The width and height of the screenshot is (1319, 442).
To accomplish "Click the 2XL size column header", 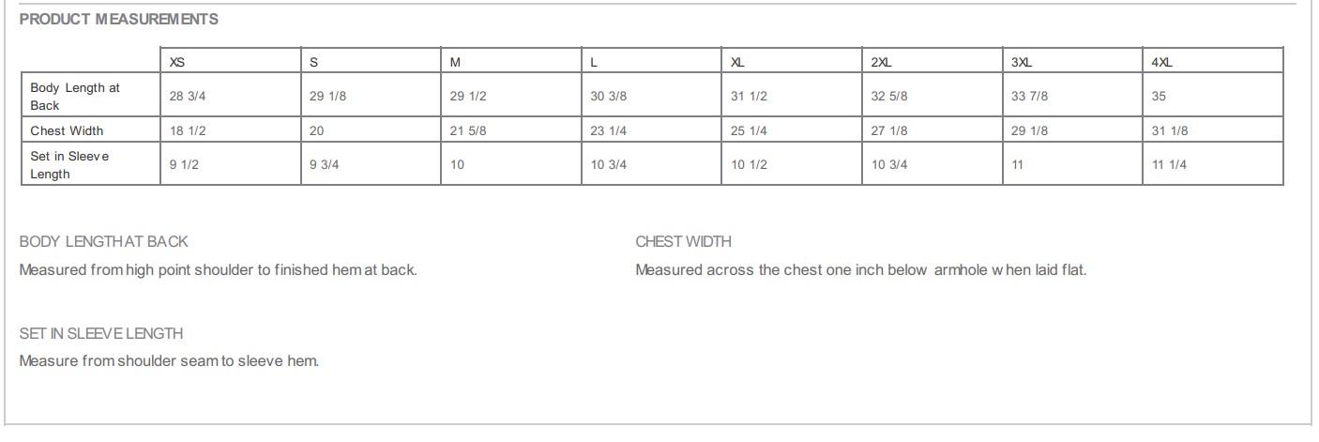I will pyautogui.click(x=881, y=62).
